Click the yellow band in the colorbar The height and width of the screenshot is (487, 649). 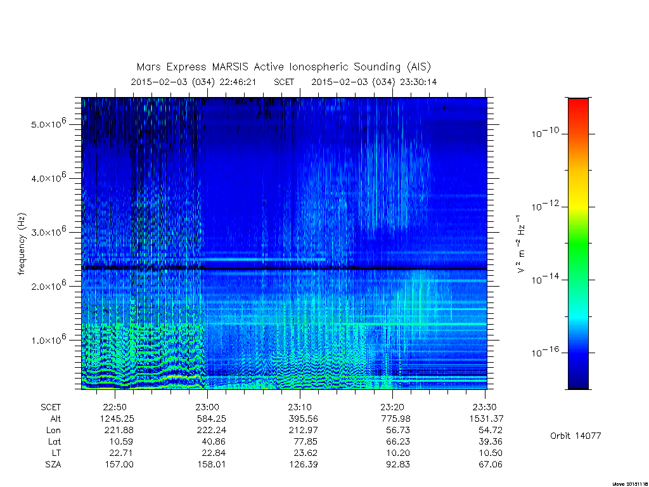[578, 198]
